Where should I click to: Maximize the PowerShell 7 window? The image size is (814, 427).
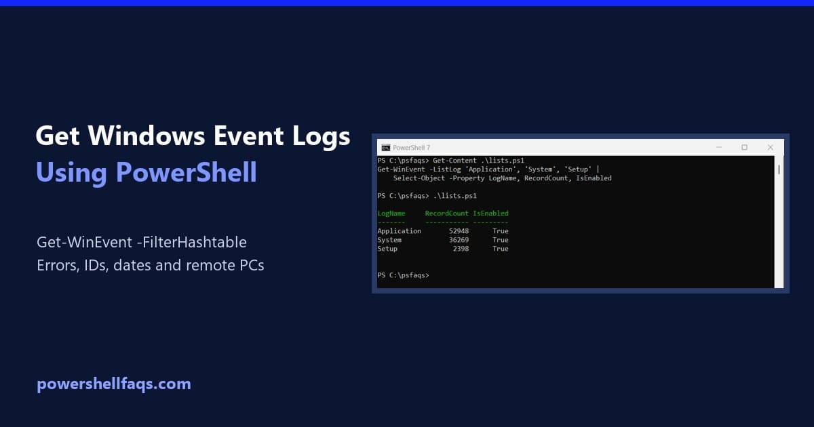(744, 147)
